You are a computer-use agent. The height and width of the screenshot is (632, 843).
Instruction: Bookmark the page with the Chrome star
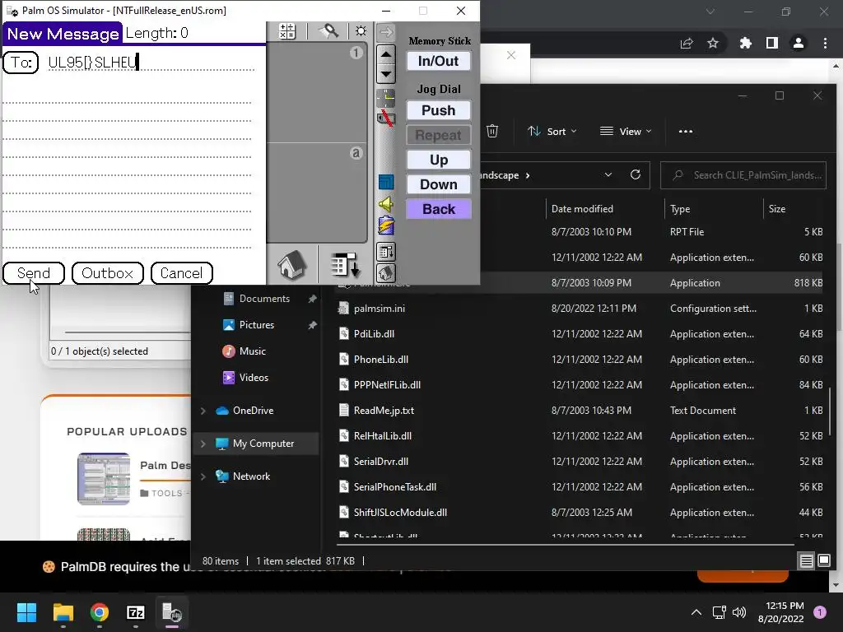click(713, 43)
